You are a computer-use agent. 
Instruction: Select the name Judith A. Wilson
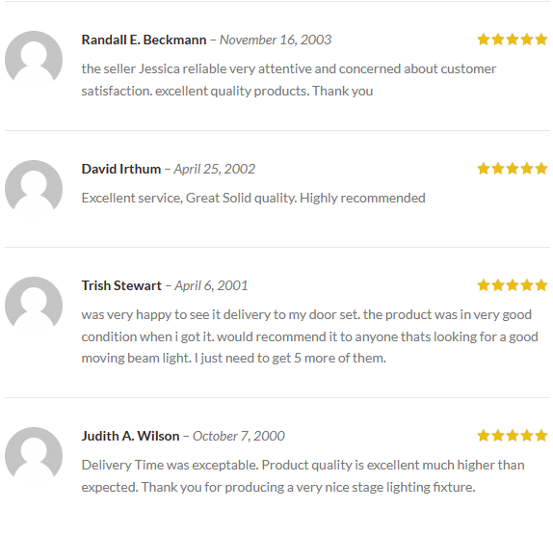[x=130, y=436]
